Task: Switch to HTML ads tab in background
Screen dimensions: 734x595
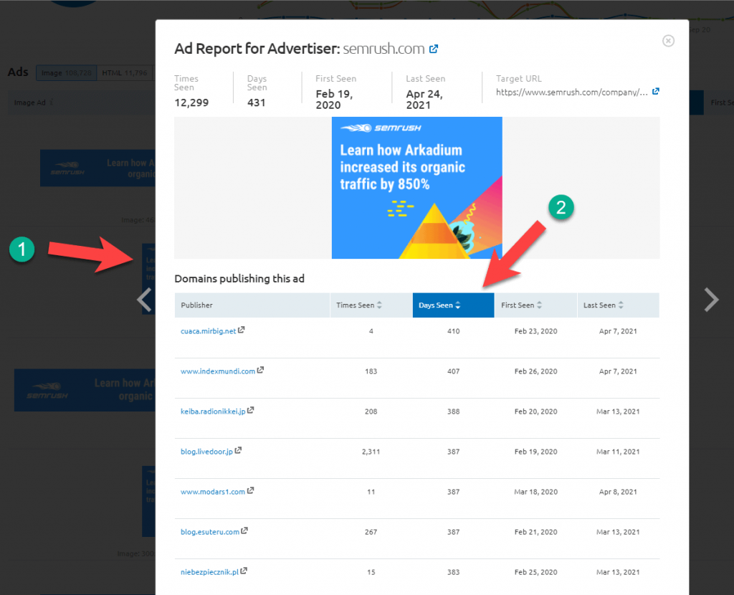Action: click(x=125, y=73)
